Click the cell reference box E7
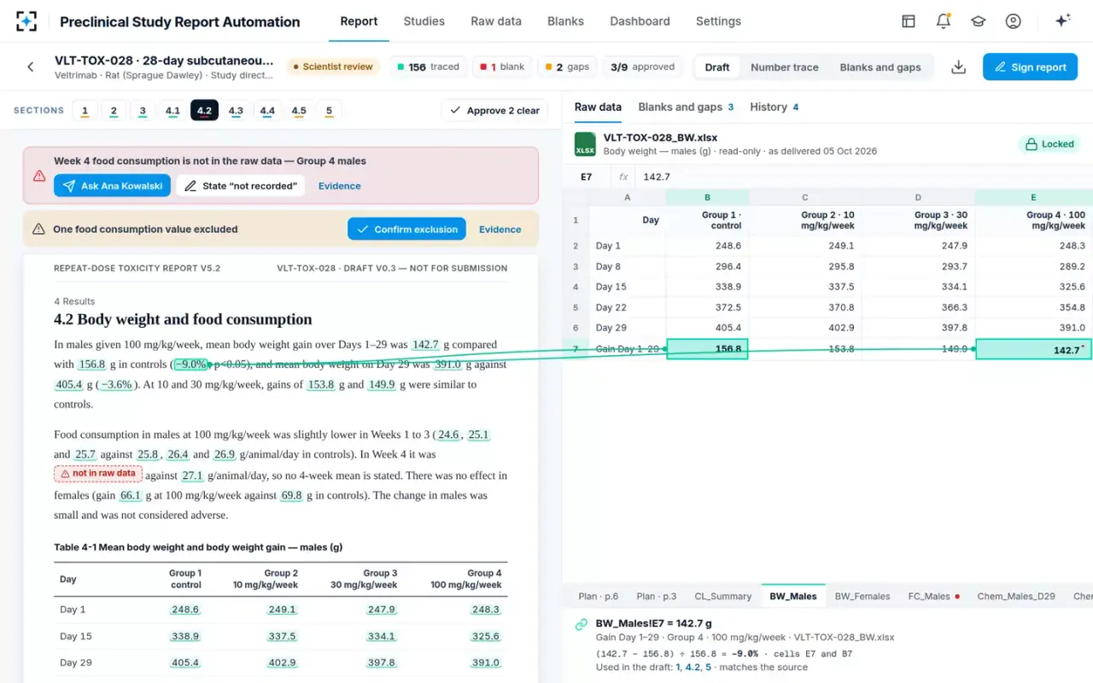Image resolution: width=1093 pixels, height=683 pixels. click(x=587, y=177)
